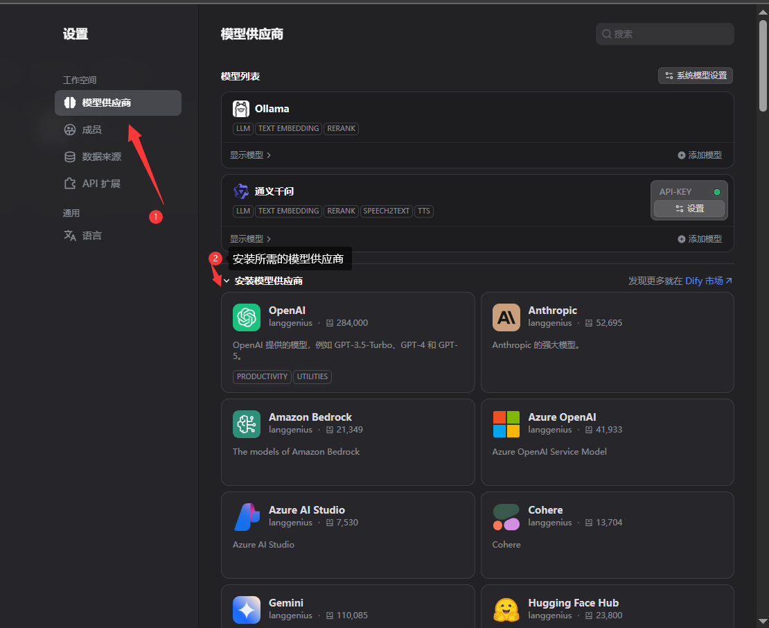Viewport: 769px width, 628px height.
Task: Open the 成员 settings page
Action: [91, 130]
